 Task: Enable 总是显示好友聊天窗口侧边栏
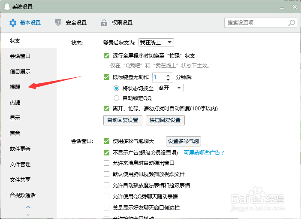click(x=106, y=208)
